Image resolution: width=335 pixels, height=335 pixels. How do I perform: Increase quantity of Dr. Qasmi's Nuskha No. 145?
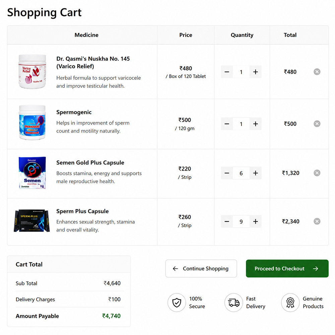click(256, 72)
